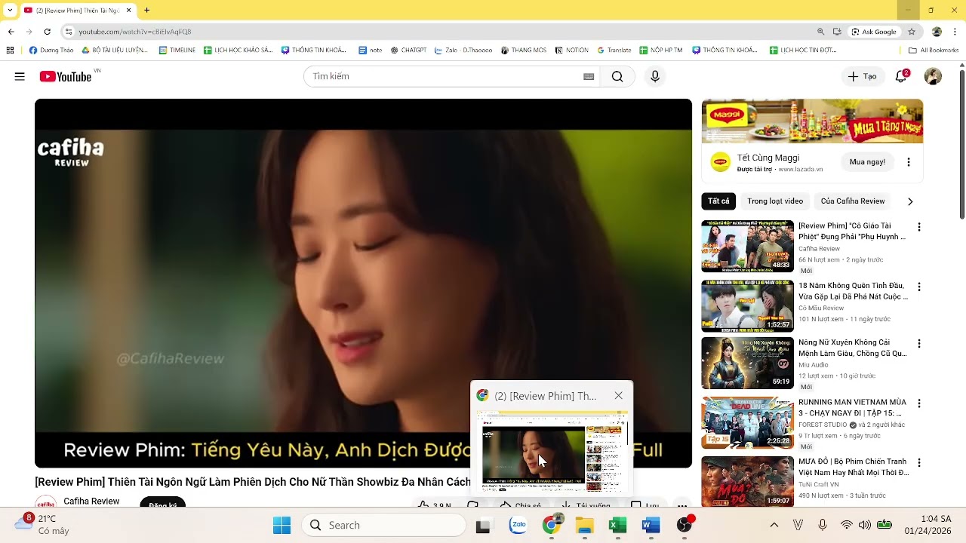The image size is (966, 543).
Task: Open the Chrome apps grid shortcut
Action: coord(10,51)
